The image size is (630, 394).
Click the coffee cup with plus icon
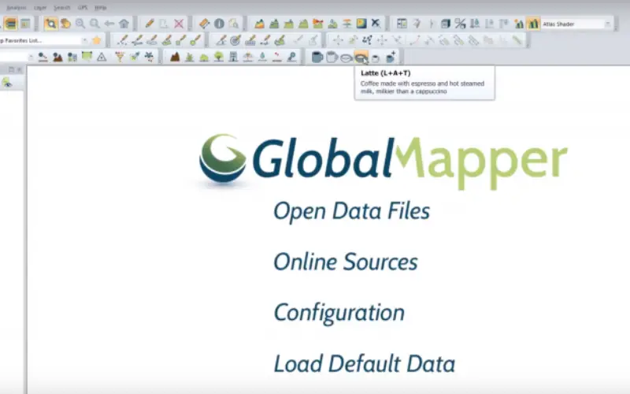point(391,57)
